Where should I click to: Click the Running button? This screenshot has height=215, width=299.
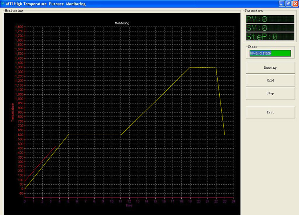pos(270,68)
